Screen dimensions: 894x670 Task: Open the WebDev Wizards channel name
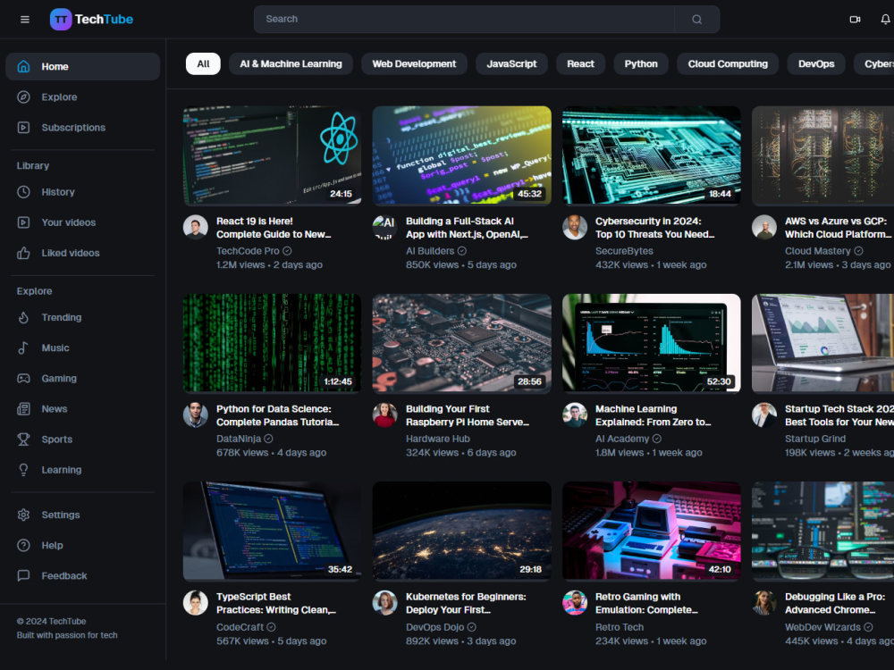click(x=822, y=627)
